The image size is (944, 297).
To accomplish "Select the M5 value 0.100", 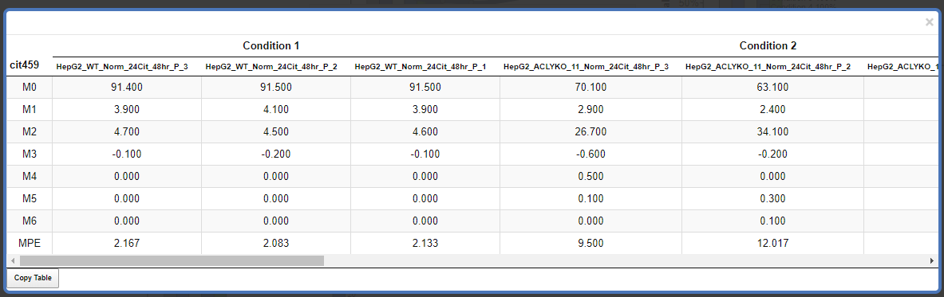I will pos(590,198).
